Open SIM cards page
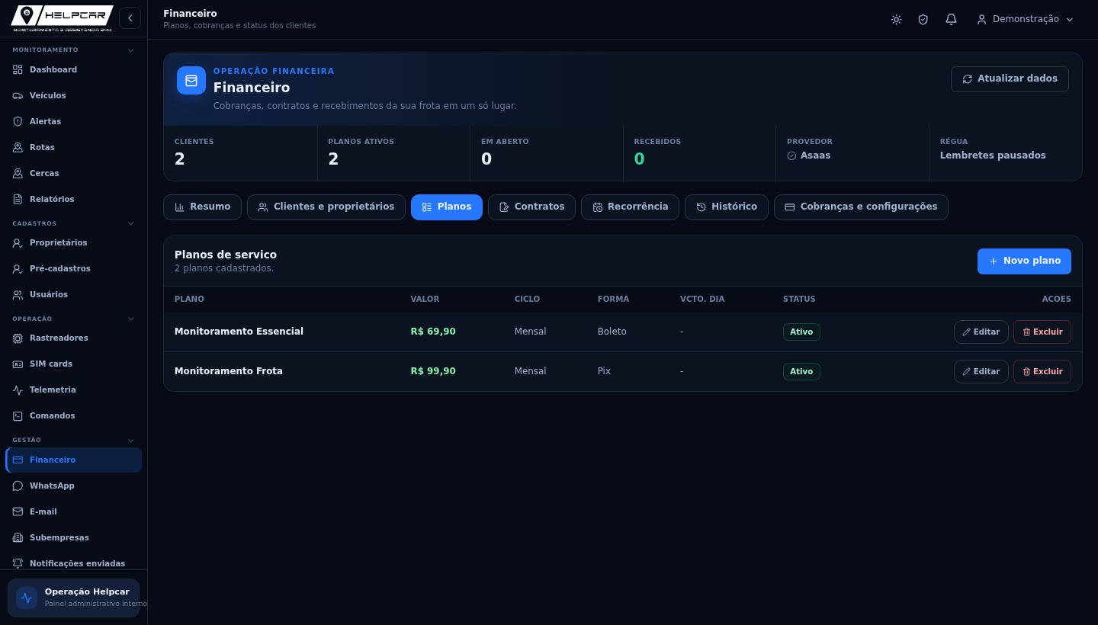The height and width of the screenshot is (625, 1098). coord(73,364)
